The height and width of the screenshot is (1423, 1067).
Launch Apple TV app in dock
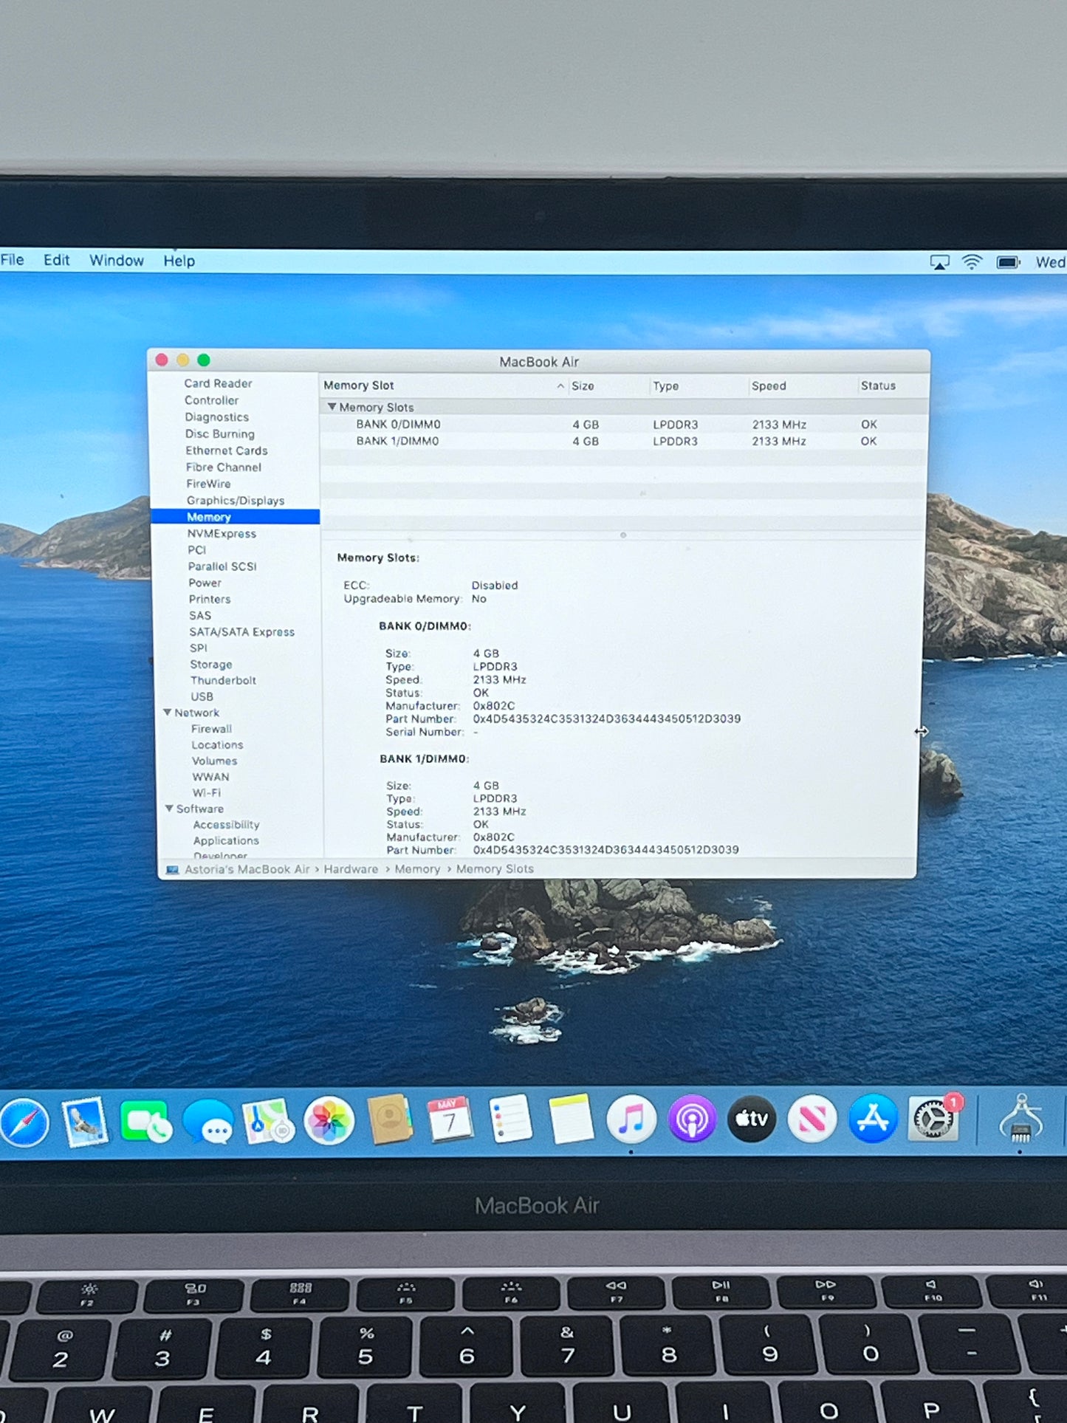click(x=752, y=1119)
